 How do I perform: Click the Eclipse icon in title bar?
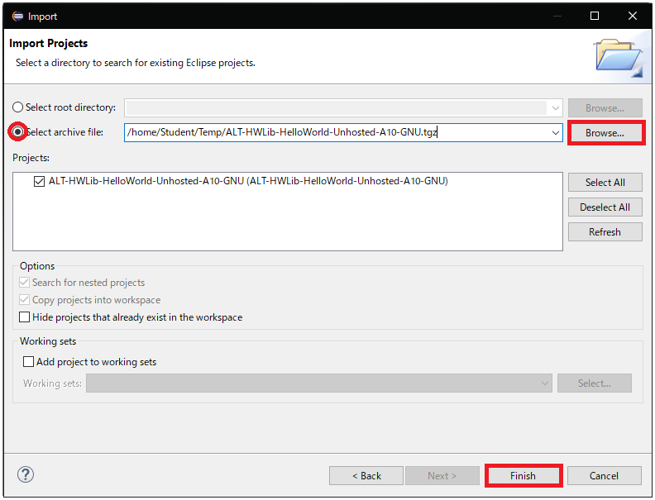tap(17, 17)
